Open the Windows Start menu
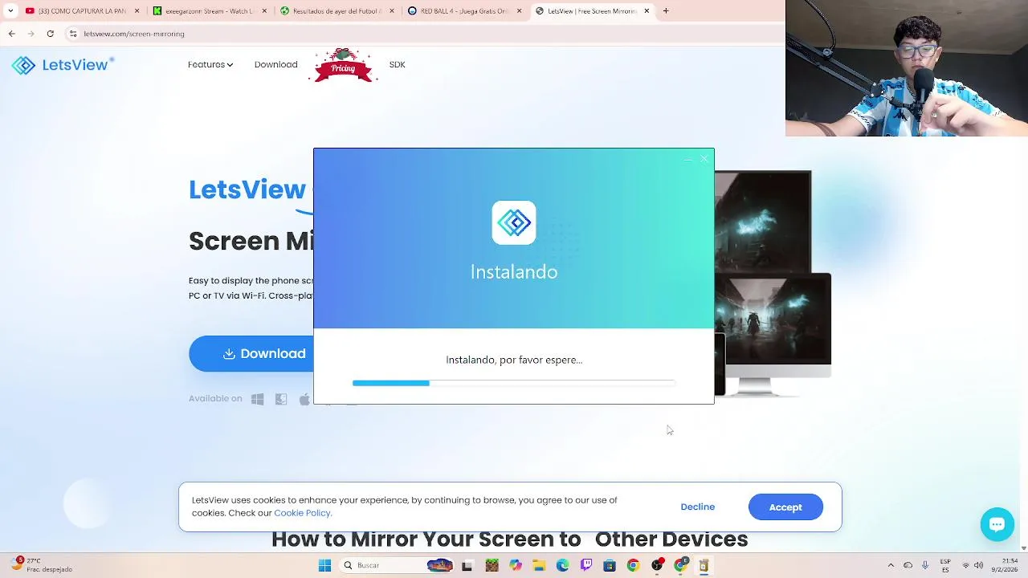 [324, 566]
